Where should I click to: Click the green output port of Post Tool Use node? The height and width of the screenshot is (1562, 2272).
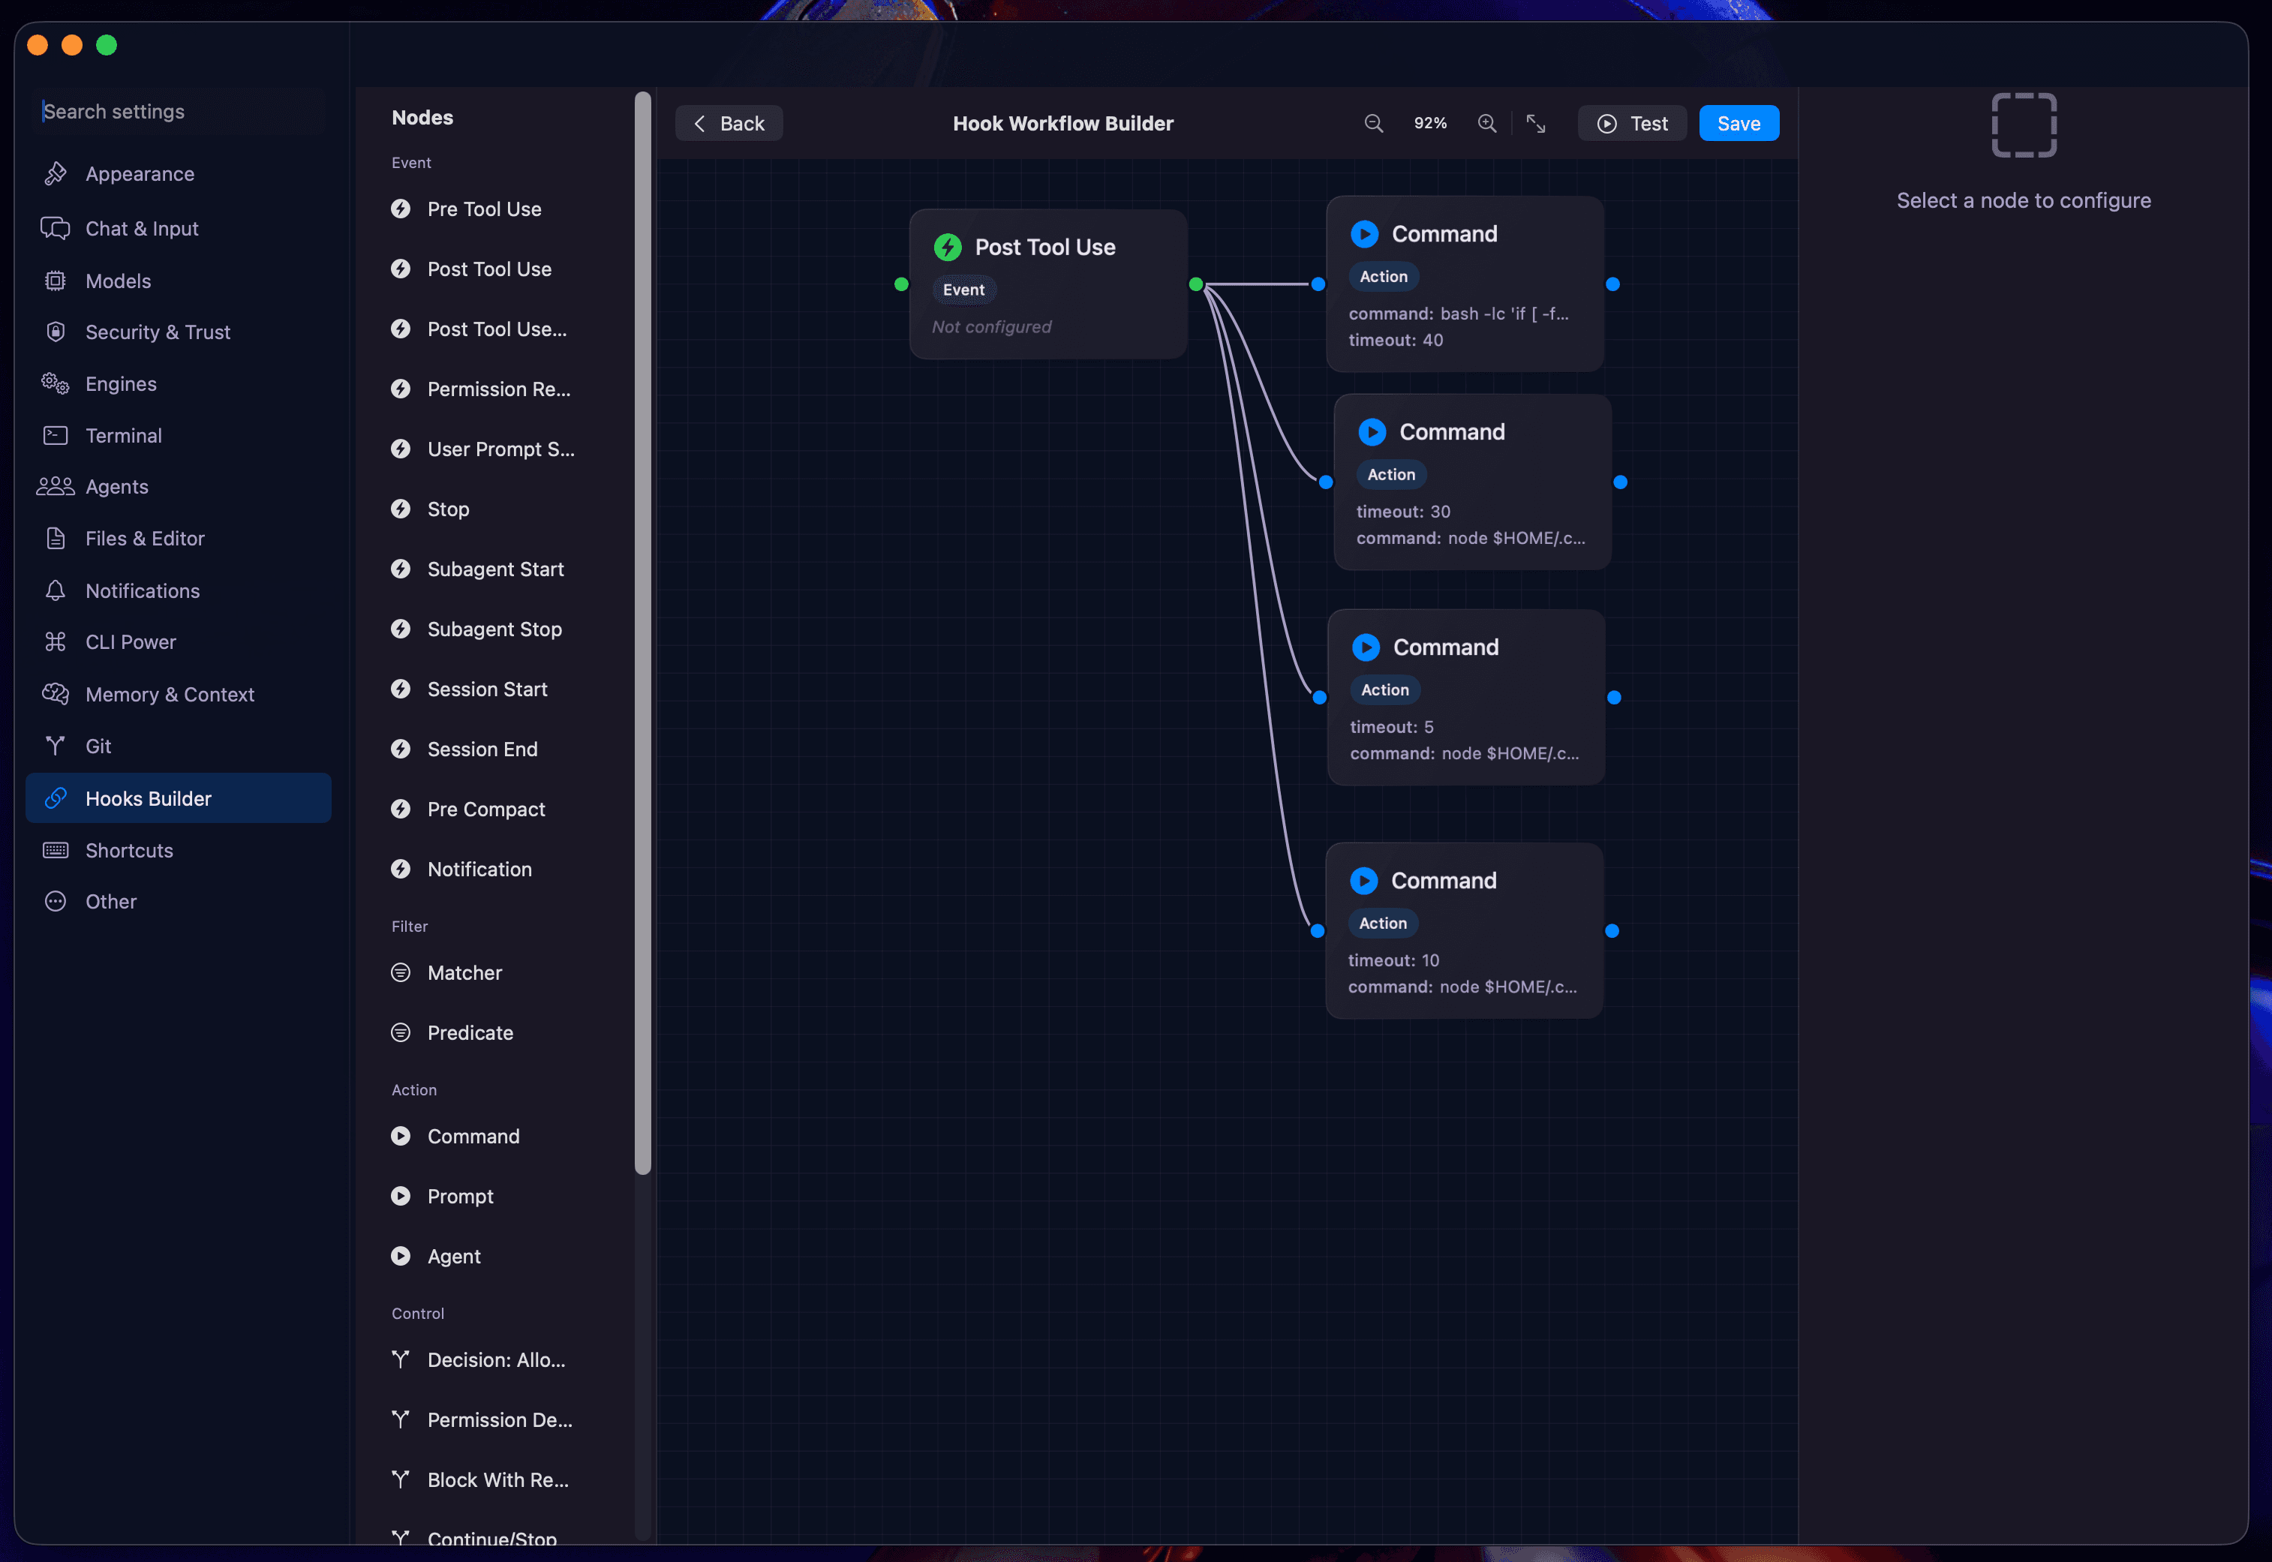tap(1195, 285)
